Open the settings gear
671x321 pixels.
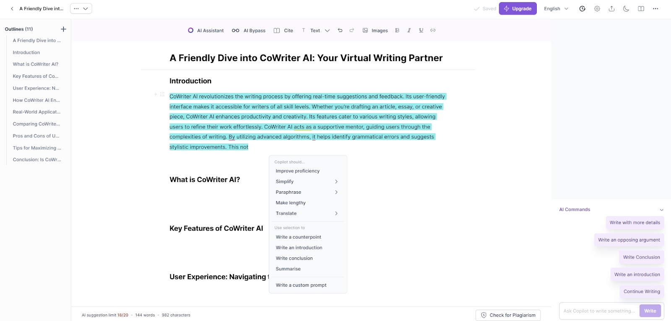pos(597,9)
